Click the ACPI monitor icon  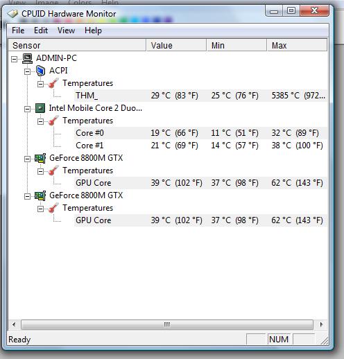(x=40, y=71)
